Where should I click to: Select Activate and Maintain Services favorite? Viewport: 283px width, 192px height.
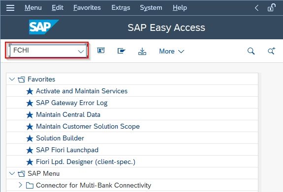click(x=82, y=91)
